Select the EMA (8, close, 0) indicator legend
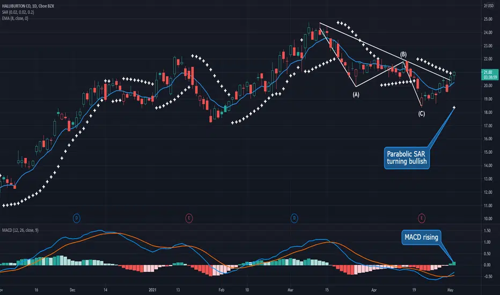Image resolution: width=500 pixels, height=295 pixels. (x=15, y=18)
